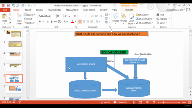
Task: Click zoom in plus button
Action: pyautogui.click(x=179, y=102)
